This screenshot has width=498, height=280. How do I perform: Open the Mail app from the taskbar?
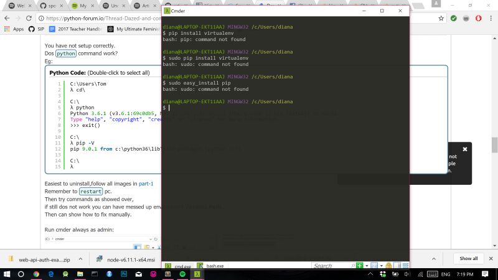(138, 274)
